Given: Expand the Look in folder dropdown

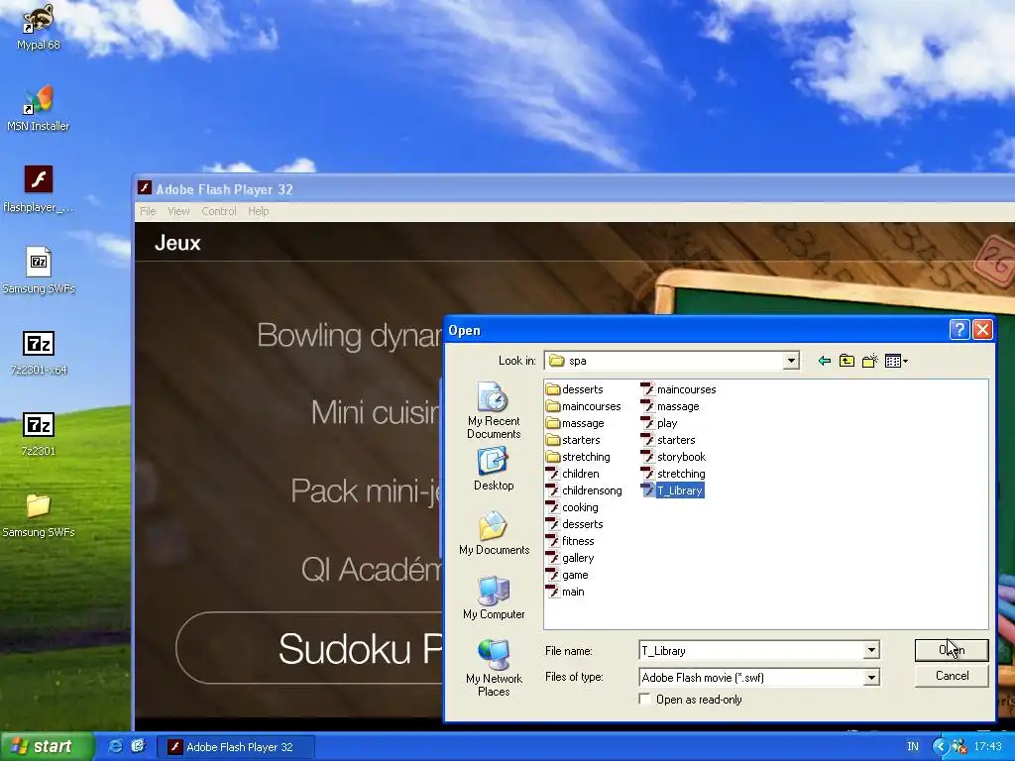Looking at the screenshot, I should [x=790, y=361].
